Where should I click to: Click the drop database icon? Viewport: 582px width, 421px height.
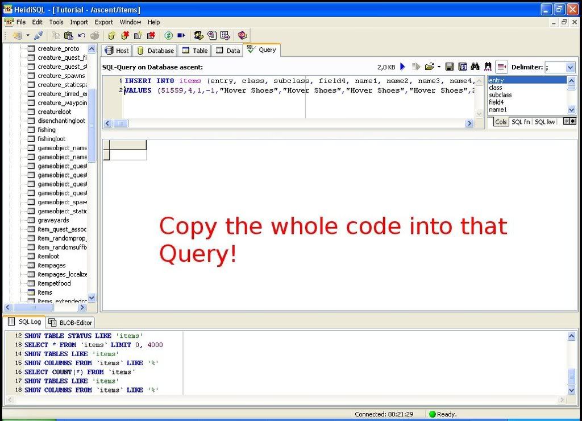125,36
